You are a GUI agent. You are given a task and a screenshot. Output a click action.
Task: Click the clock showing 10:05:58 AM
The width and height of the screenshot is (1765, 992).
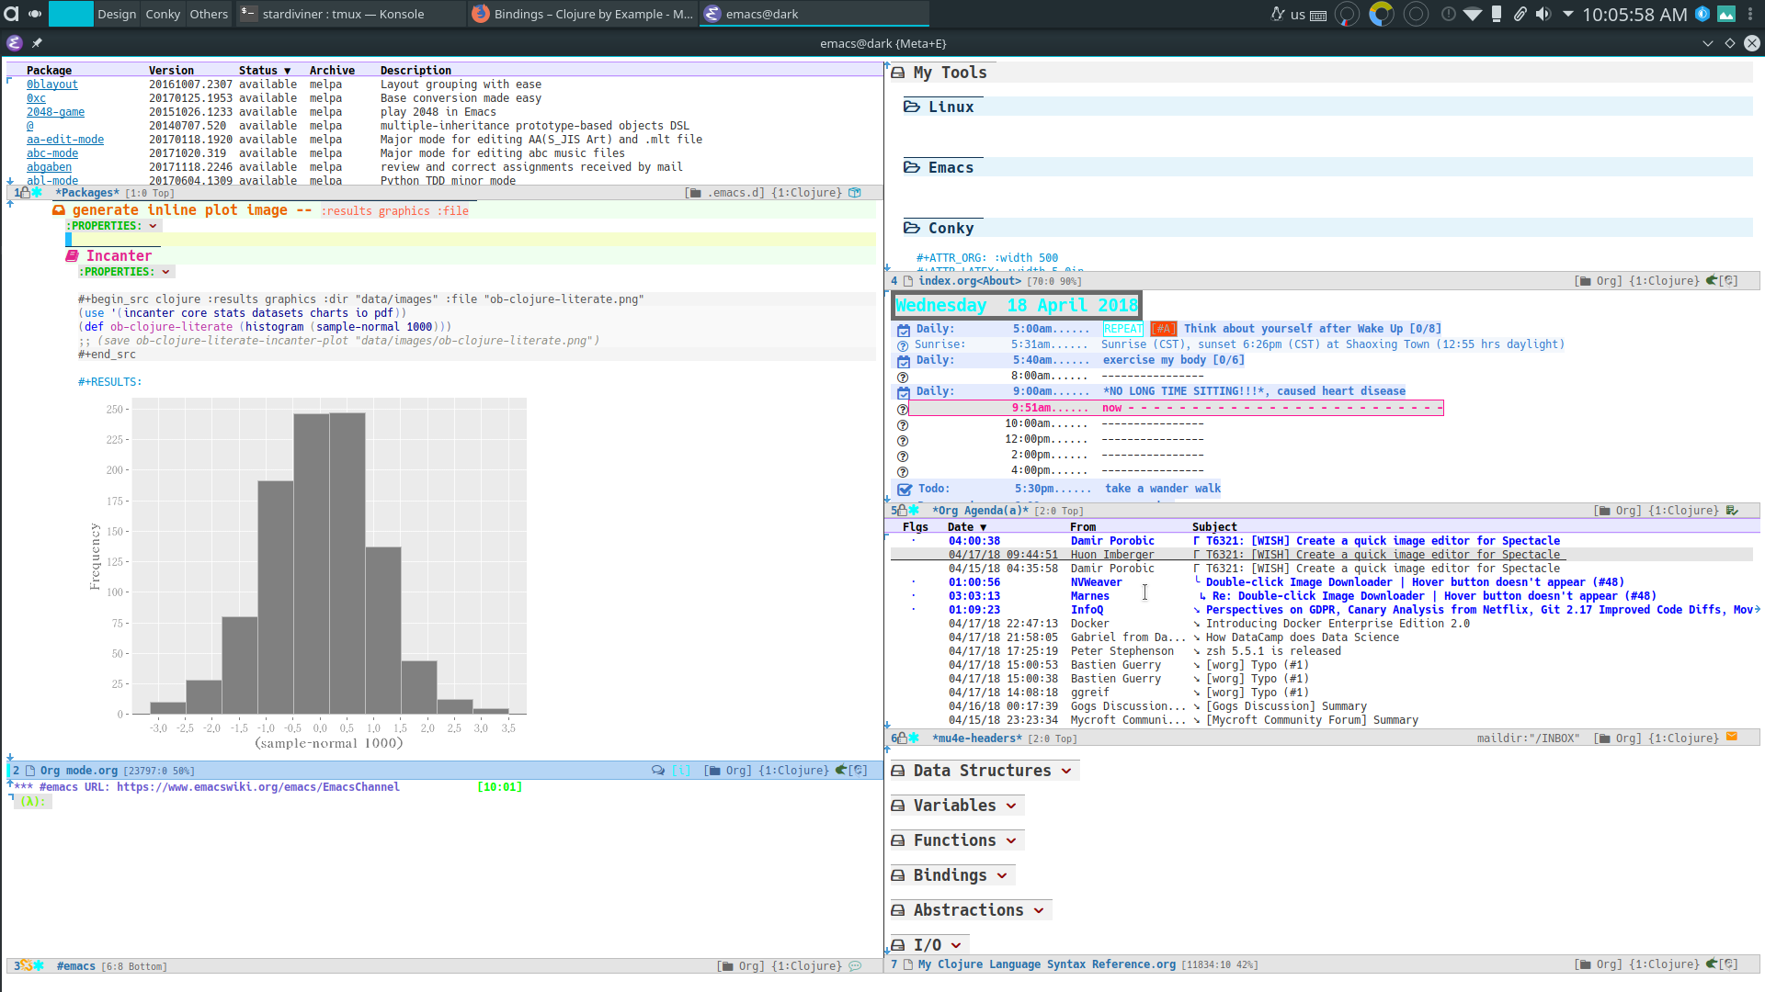(1634, 14)
